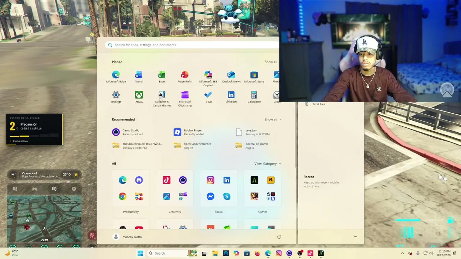Click the Windows Start button on taskbar
The width and height of the screenshot is (461, 259).
[x=140, y=253]
